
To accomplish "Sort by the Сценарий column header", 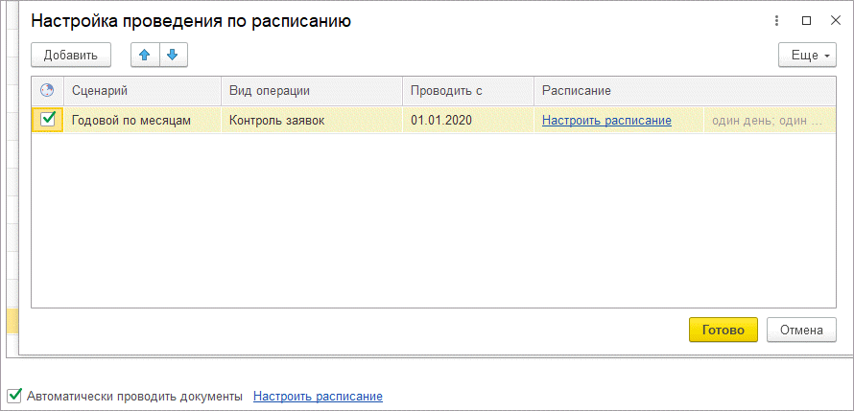I will 142,90.
